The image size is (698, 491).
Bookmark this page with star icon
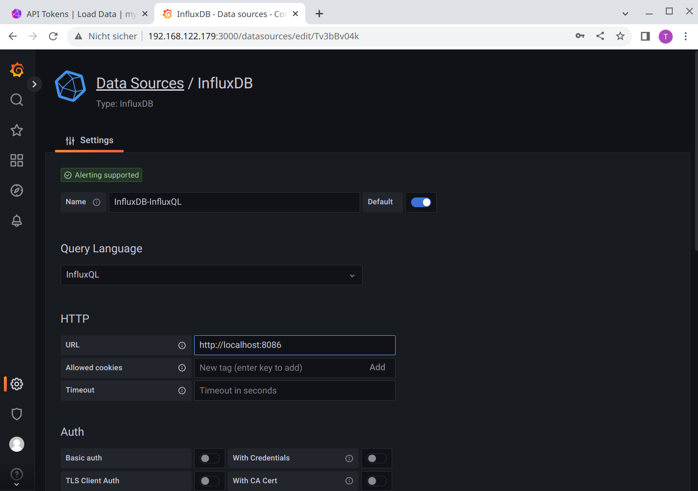[x=620, y=36]
